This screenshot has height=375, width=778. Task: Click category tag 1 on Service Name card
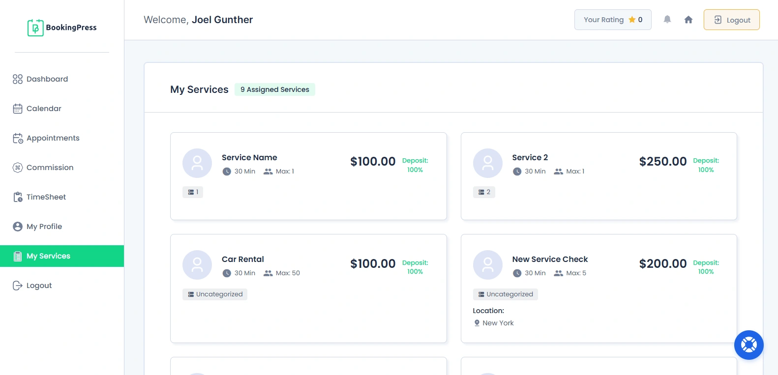coord(193,192)
